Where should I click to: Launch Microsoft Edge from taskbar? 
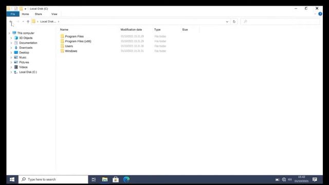pos(126,179)
